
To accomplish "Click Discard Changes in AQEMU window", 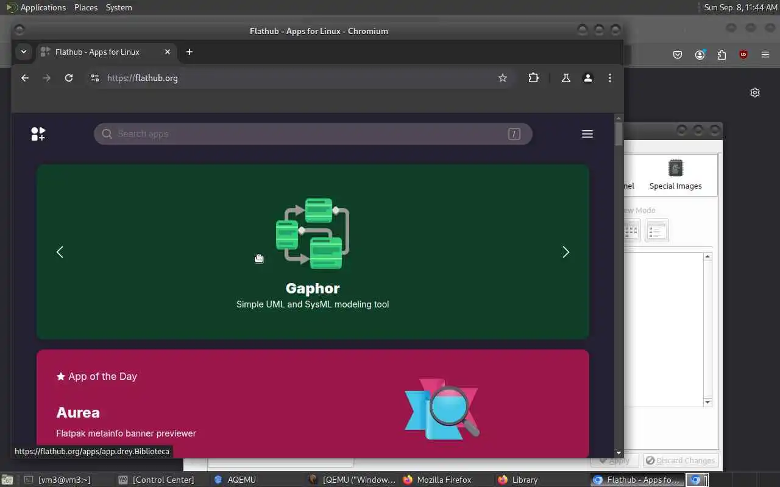I will (681, 461).
